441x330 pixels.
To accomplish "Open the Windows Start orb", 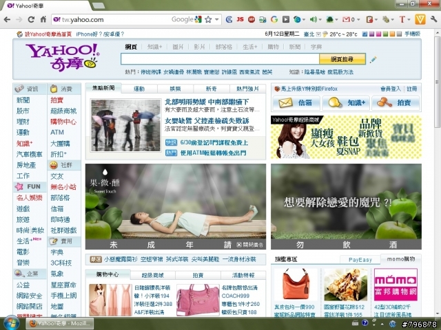I will click(12, 323).
